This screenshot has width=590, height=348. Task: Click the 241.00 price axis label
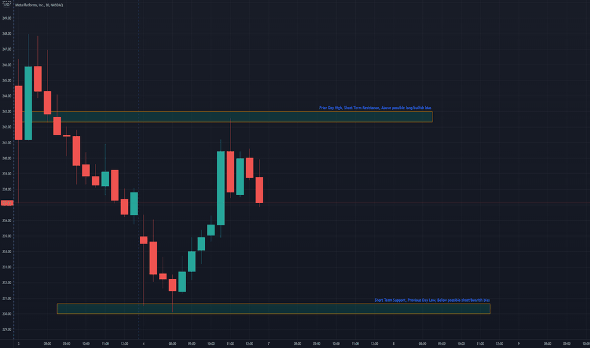(7, 143)
